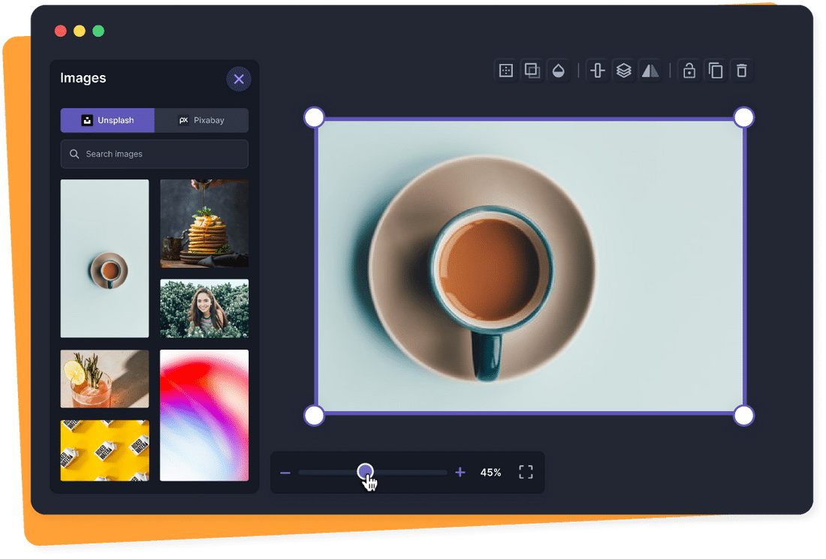The height and width of the screenshot is (559, 826).
Task: Switch to the Pixabay tab
Action: 201,120
